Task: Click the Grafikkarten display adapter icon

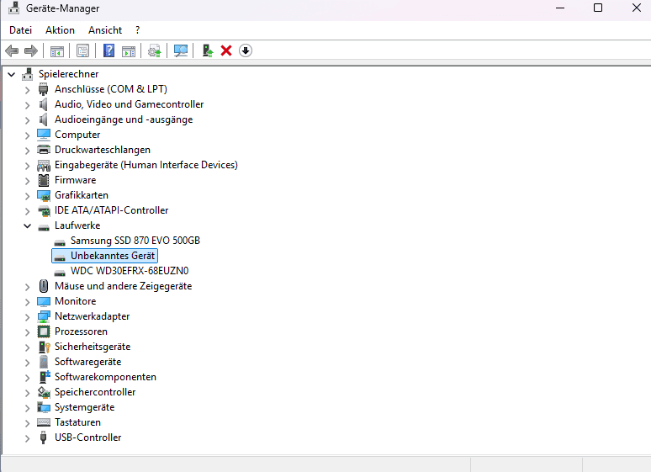Action: click(44, 195)
